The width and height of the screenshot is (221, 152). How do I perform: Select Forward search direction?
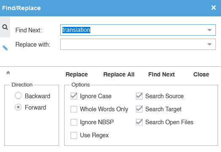click(x=18, y=107)
